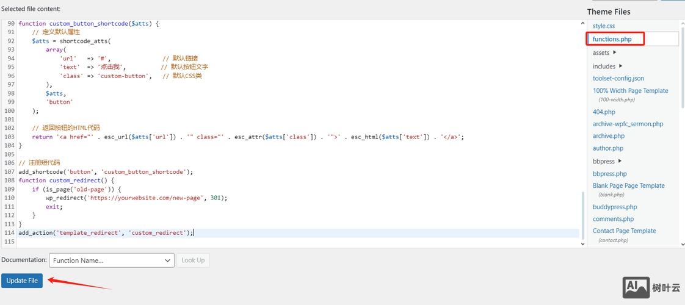This screenshot has height=305, width=685.
Task: Click the Update File button
Action: click(22, 281)
